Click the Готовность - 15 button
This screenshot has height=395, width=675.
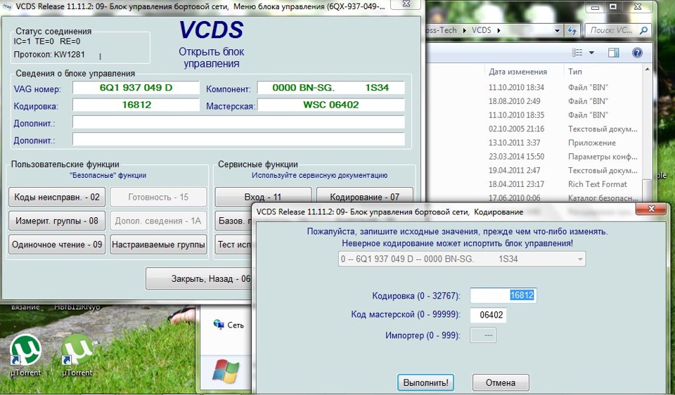[x=158, y=197]
